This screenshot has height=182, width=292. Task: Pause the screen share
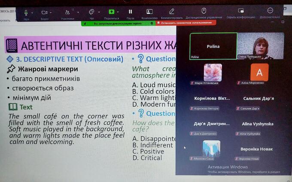pyautogui.click(x=131, y=12)
